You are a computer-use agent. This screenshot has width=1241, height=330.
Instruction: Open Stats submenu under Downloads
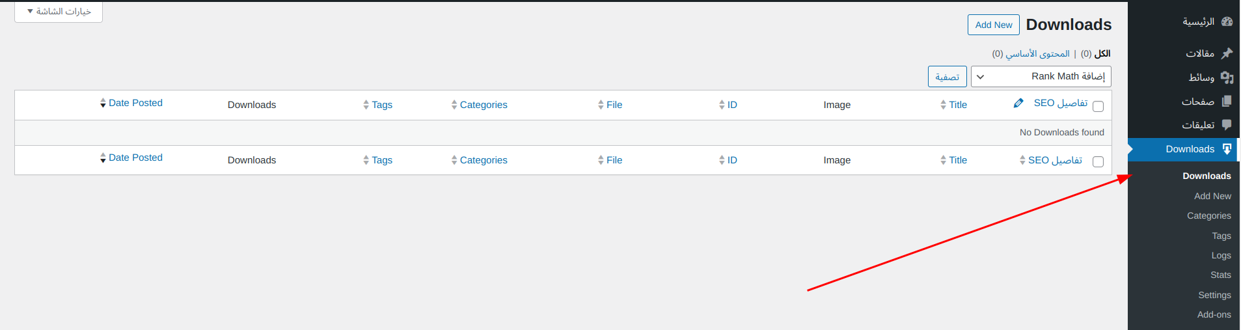1220,275
